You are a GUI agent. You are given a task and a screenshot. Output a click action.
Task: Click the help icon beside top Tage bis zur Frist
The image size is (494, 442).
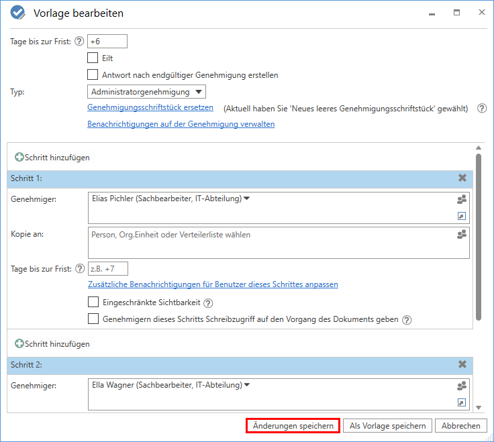(79, 42)
